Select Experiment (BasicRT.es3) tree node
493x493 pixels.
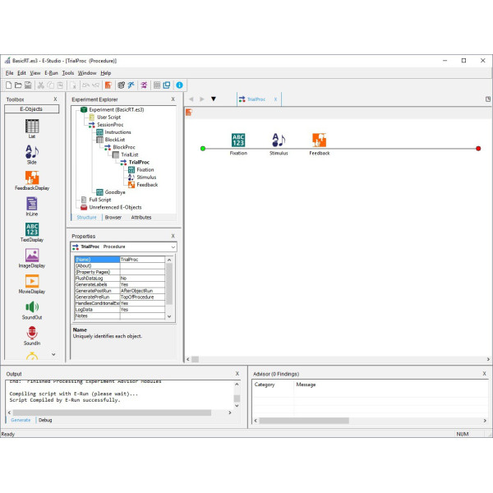113,110
